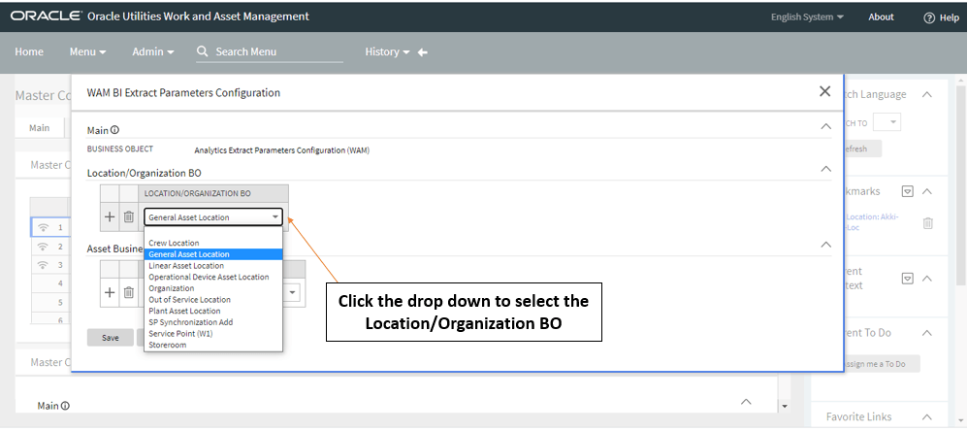Select General Asset Location option
The width and height of the screenshot is (968, 431).
[213, 253]
